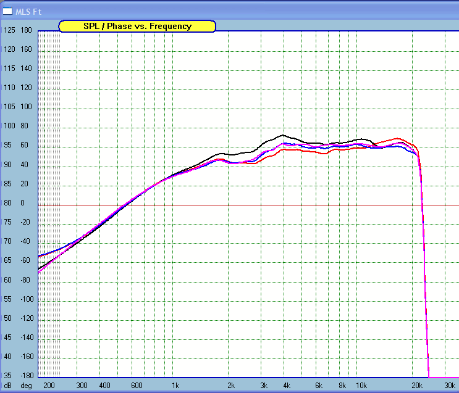This screenshot has height=393, width=459.
Task: Click the MLS Ft window system icon
Action: [7, 11]
